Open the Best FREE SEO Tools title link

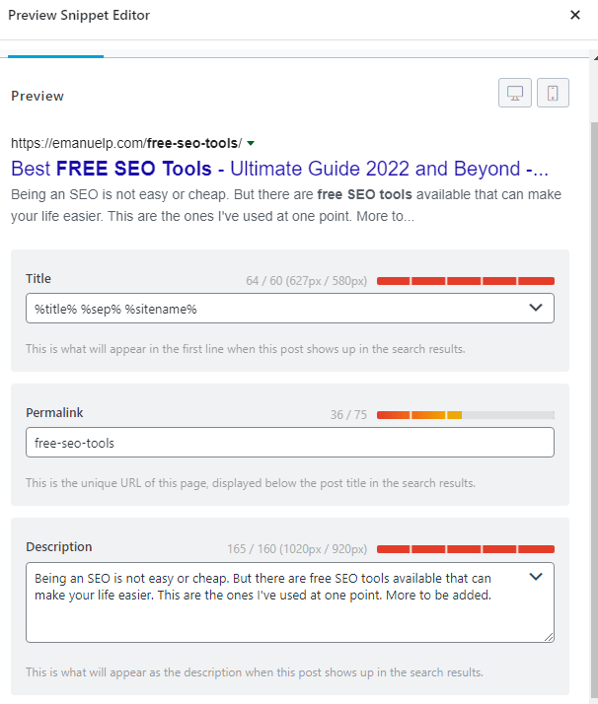[x=279, y=169]
